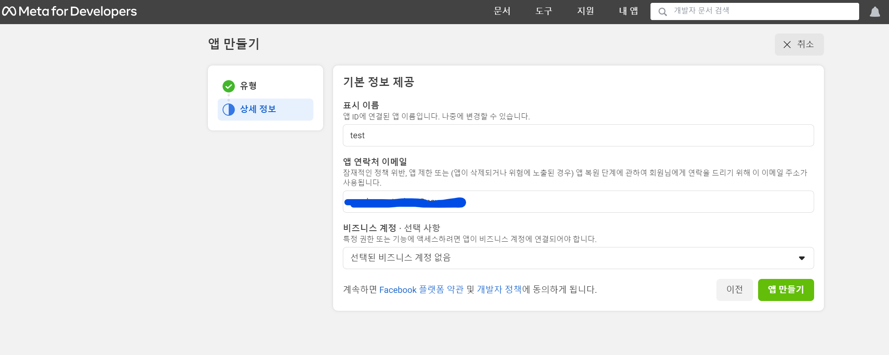Click the Meta for Developers logo
The height and width of the screenshot is (355, 889).
(70, 11)
